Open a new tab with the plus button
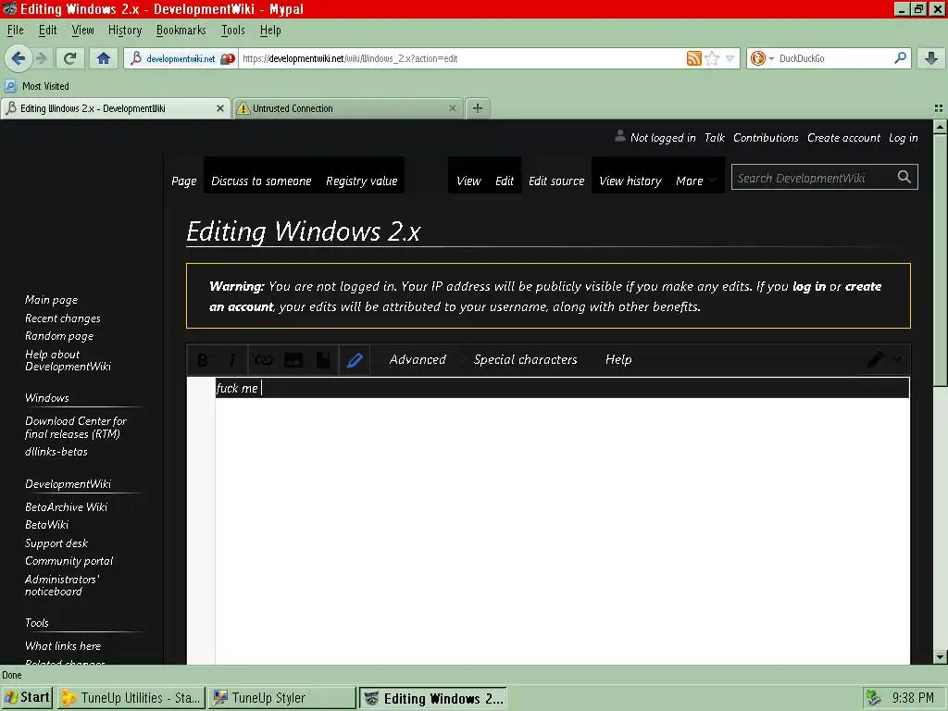 click(x=477, y=108)
